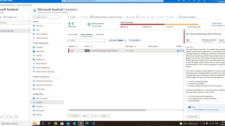Image resolution: width=225 pixels, height=126 pixels.
Task: Switch to Active rules tab
Action: tap(73, 34)
